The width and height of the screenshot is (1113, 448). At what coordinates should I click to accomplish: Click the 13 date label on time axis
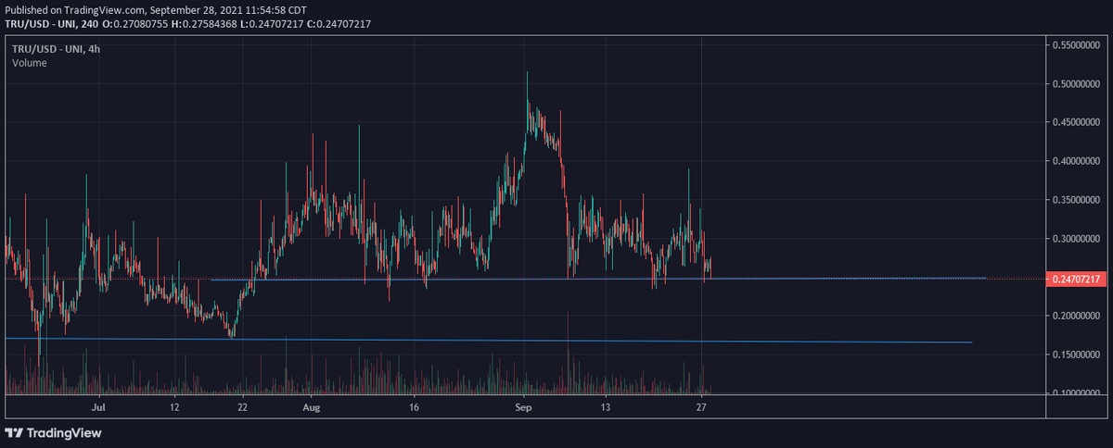click(x=605, y=406)
